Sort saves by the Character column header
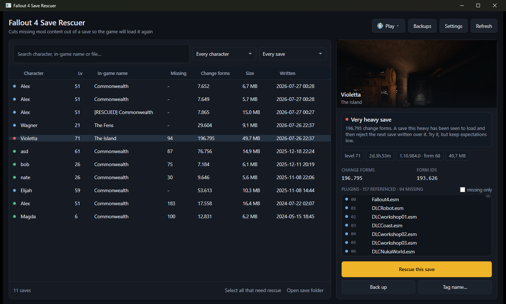 point(34,73)
